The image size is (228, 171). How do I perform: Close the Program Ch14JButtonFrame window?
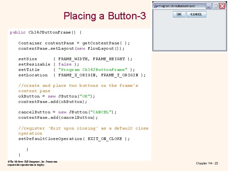[222, 6]
